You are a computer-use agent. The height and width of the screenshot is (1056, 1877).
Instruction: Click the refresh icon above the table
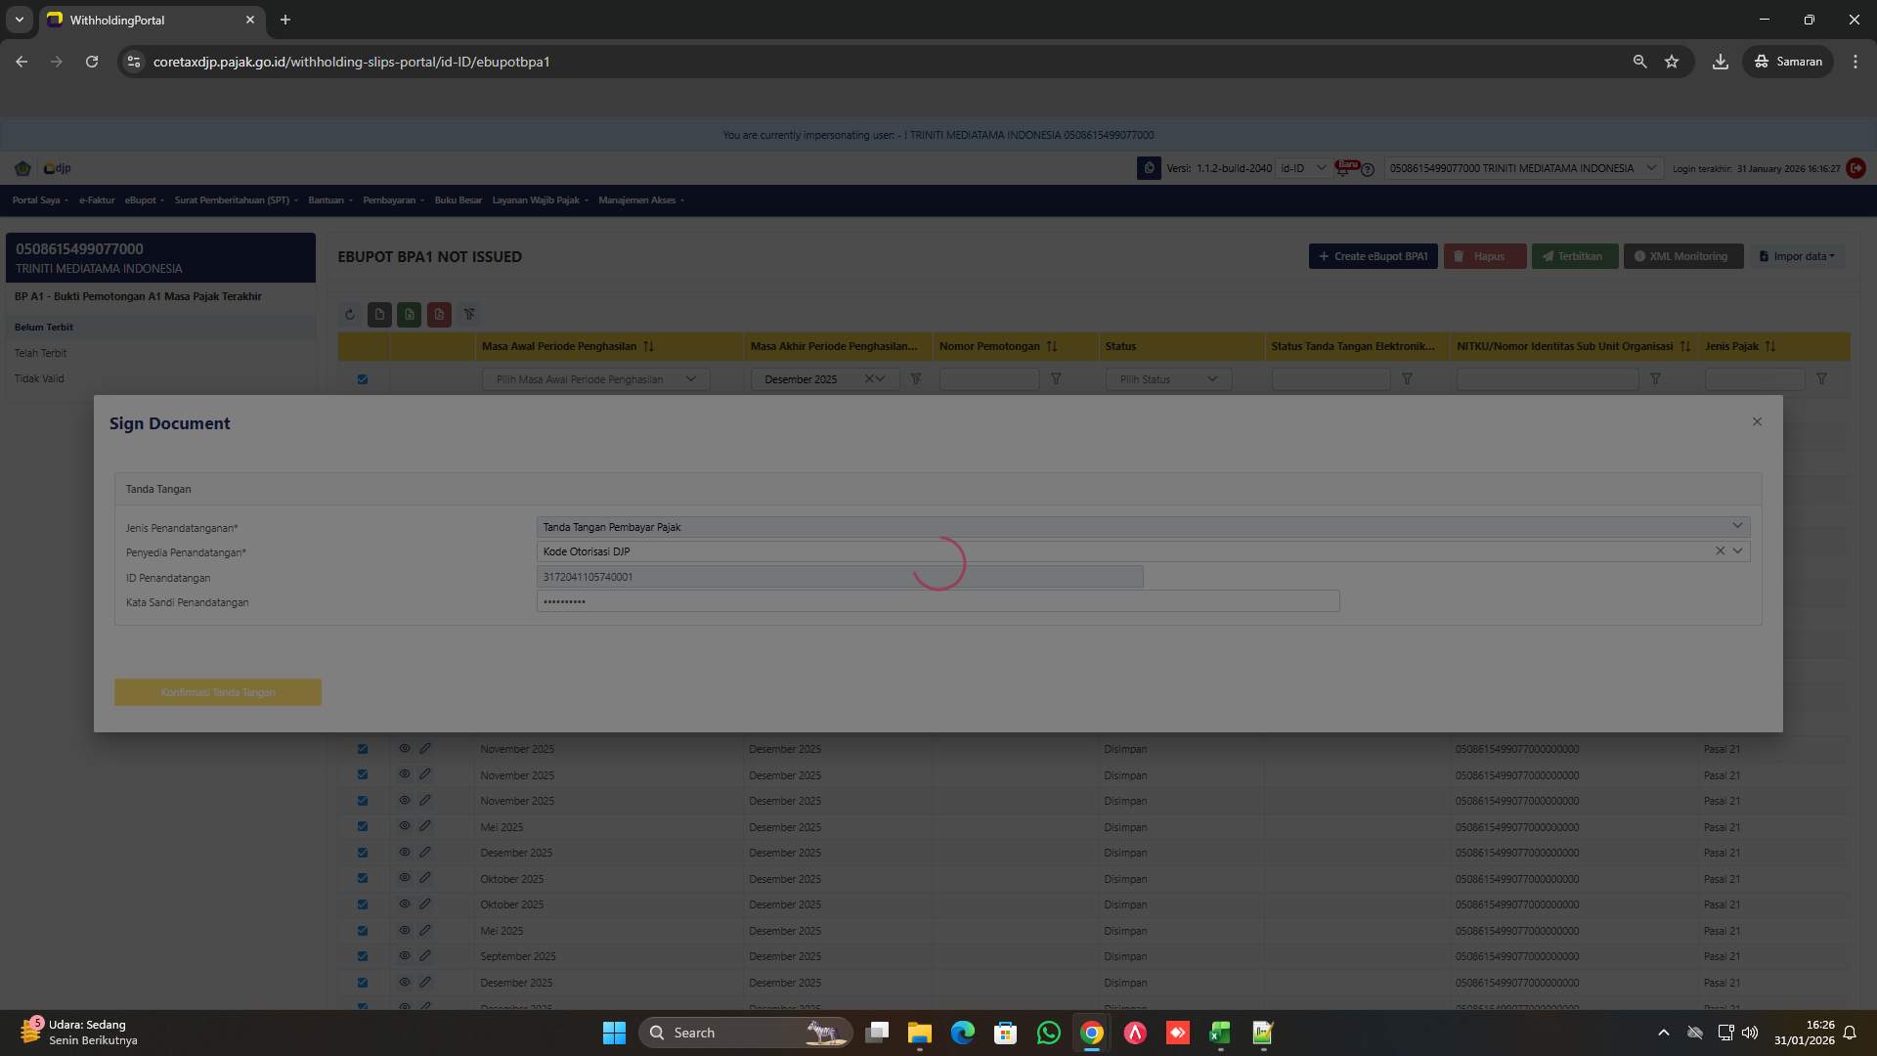350,314
